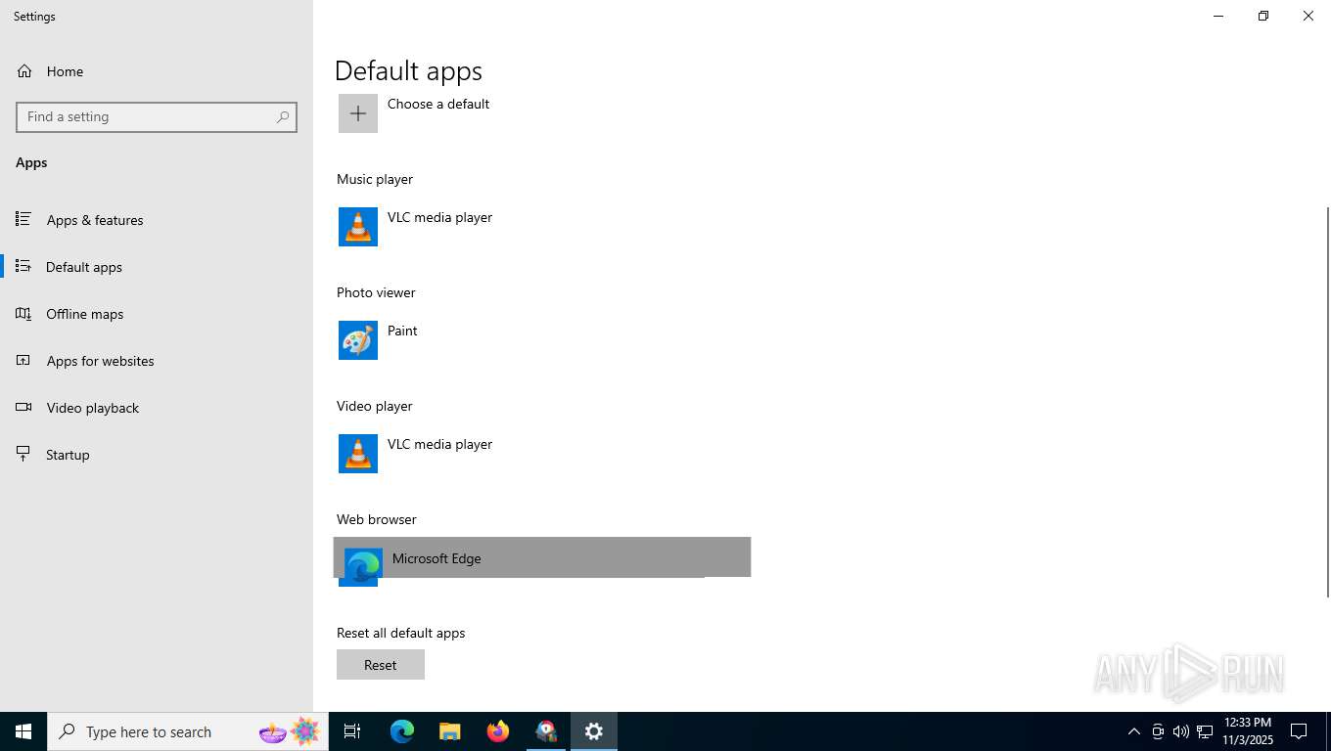Click the Settings page vertical scrollbar
This screenshot has width=1331, height=751.
[1327, 401]
